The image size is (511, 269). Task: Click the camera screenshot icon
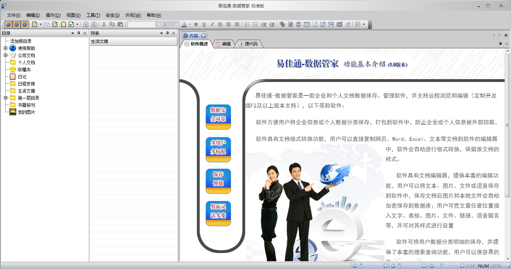point(339,24)
